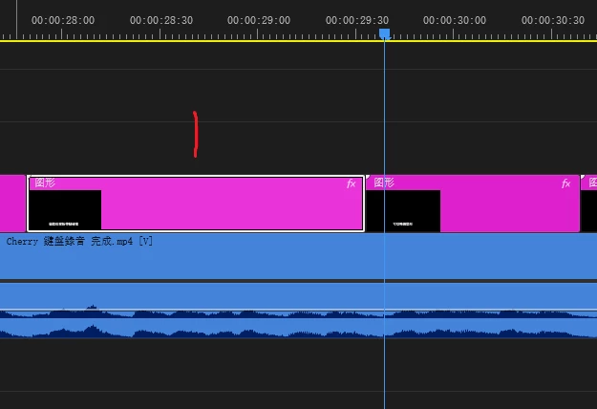The height and width of the screenshot is (409, 597).
Task: Click the blue playhead handle on the ruler
Action: (x=385, y=34)
